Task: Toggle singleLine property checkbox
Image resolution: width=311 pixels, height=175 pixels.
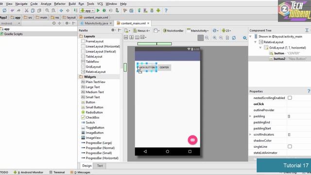Action: click(x=290, y=147)
